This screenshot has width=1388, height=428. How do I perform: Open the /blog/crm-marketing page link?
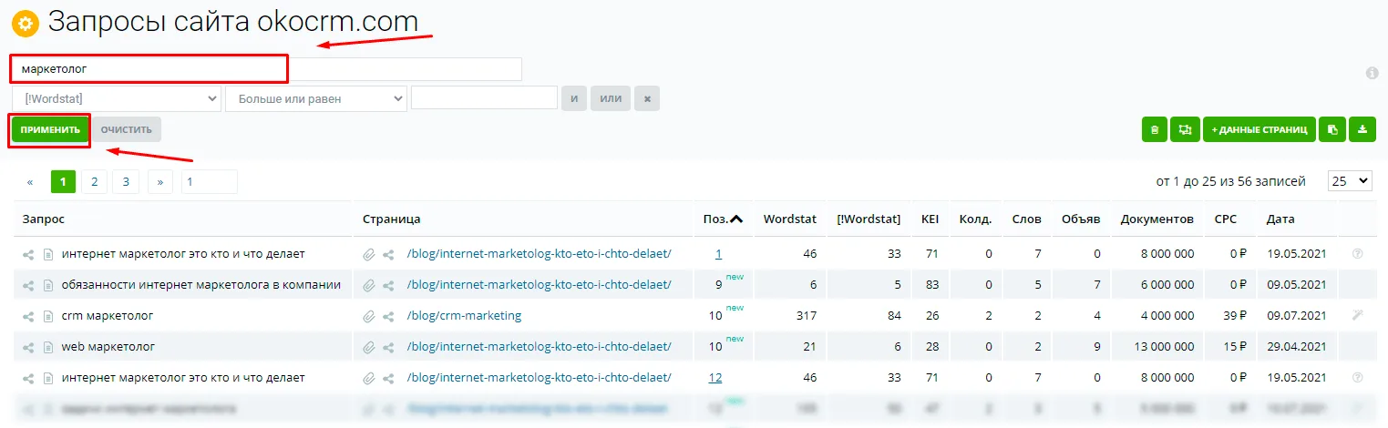click(x=464, y=316)
